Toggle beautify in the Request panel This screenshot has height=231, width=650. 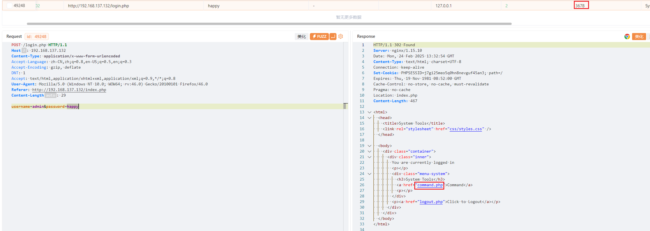coord(301,36)
